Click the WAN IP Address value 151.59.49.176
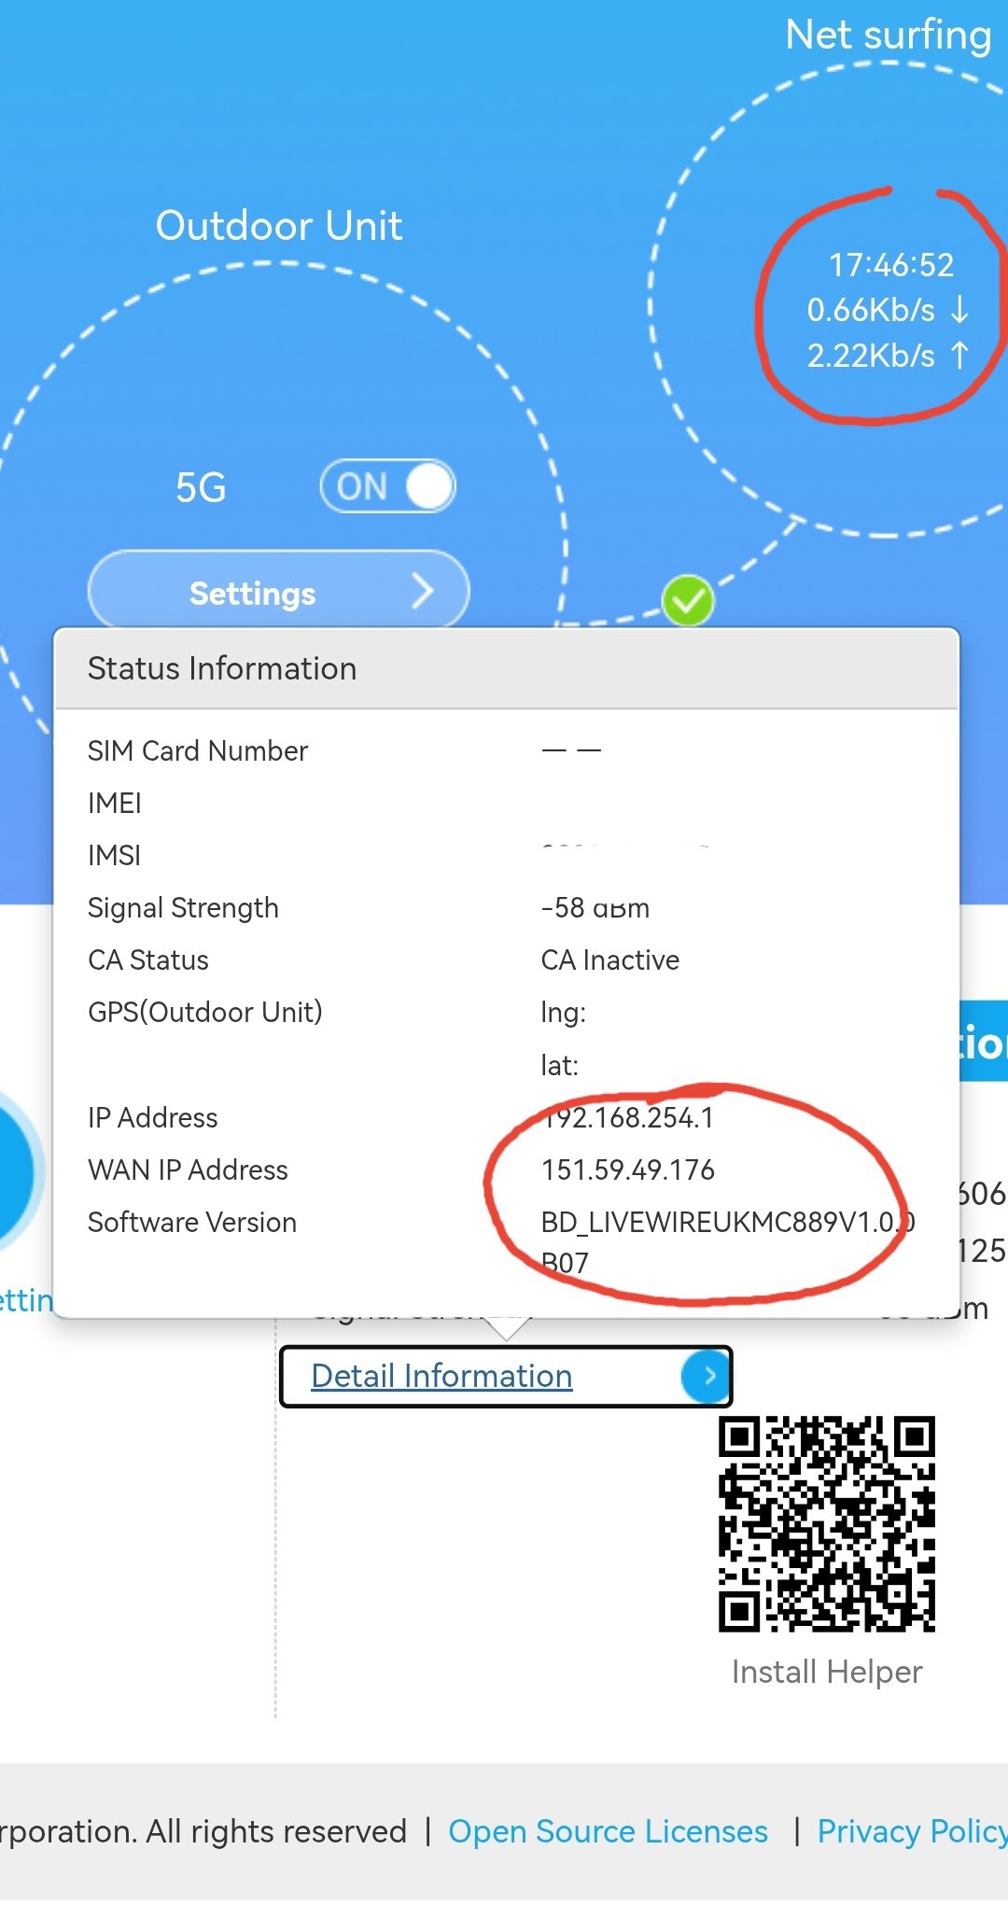Screen dimensions: 1008x1905 628,1170
